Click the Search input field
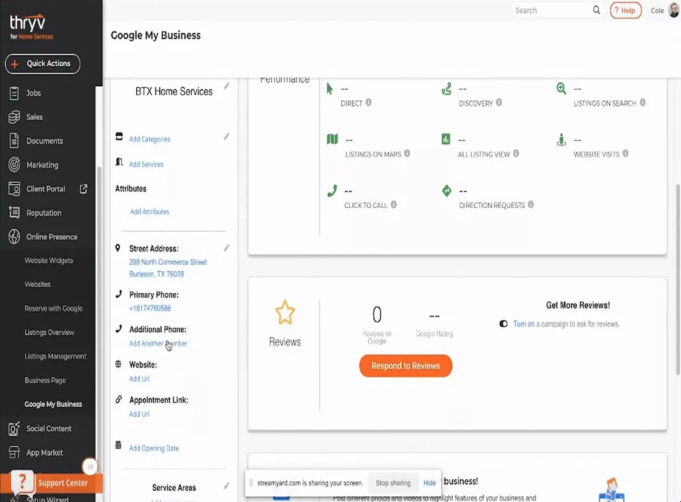Screen dimensions: 681x502 [552, 11]
